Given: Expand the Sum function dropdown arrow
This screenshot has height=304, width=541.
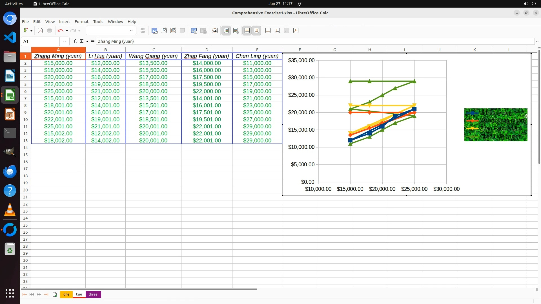Looking at the screenshot, I should point(87,41).
